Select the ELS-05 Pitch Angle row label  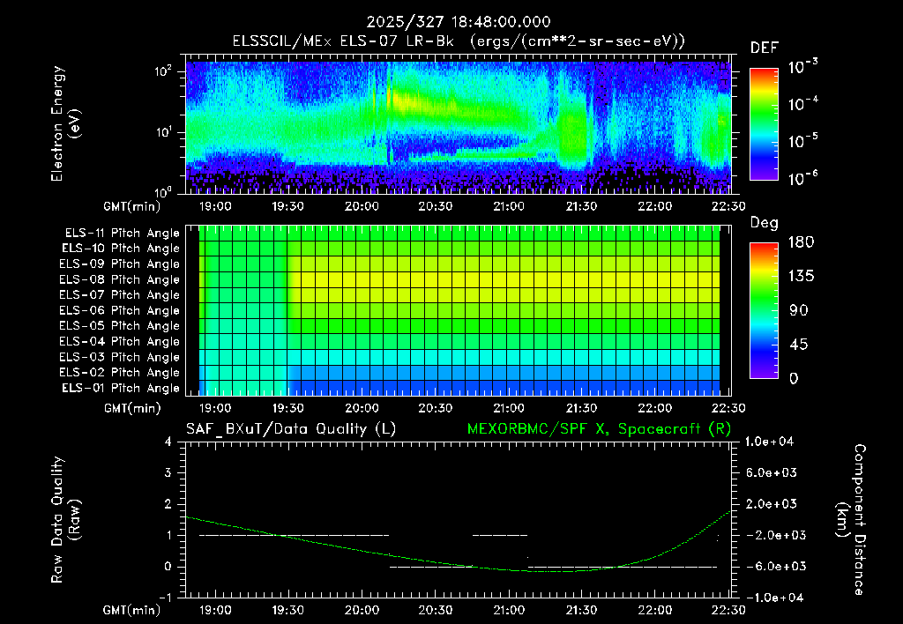(119, 326)
